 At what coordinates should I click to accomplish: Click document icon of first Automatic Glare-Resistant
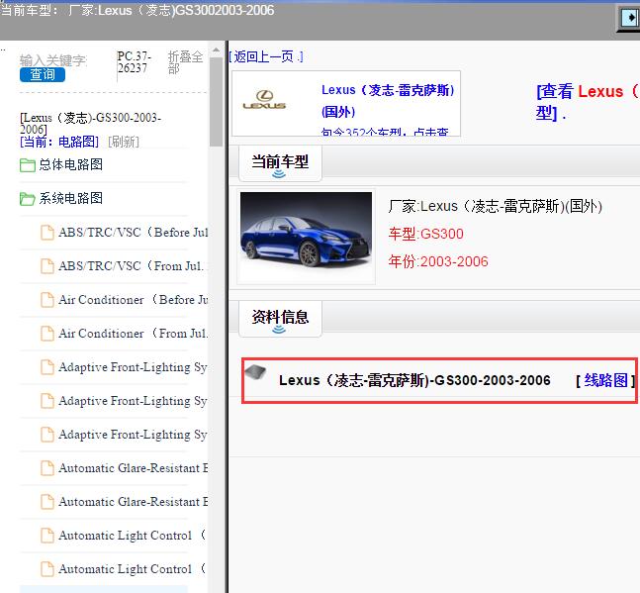tap(47, 468)
